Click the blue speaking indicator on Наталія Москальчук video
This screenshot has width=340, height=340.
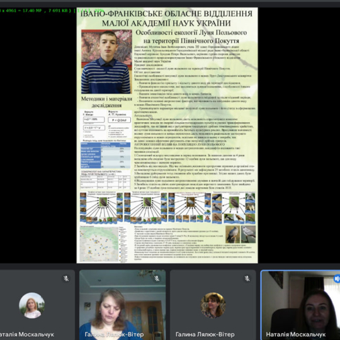337,278
